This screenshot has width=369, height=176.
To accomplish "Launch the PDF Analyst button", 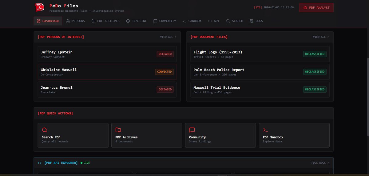I will point(316,8).
